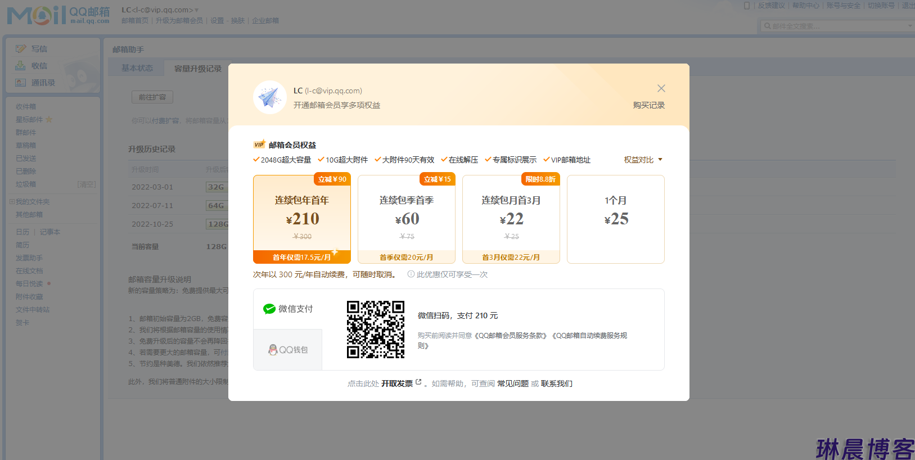
Task: Click the 通讯录 contacts icon
Action: pyautogui.click(x=21, y=83)
